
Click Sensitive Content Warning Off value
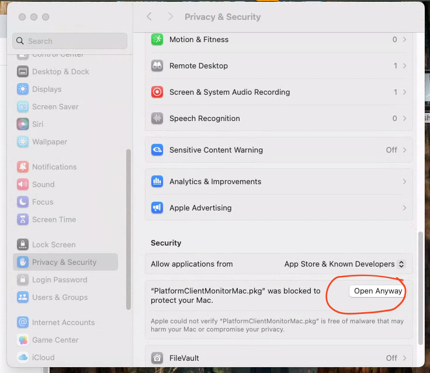coord(391,150)
